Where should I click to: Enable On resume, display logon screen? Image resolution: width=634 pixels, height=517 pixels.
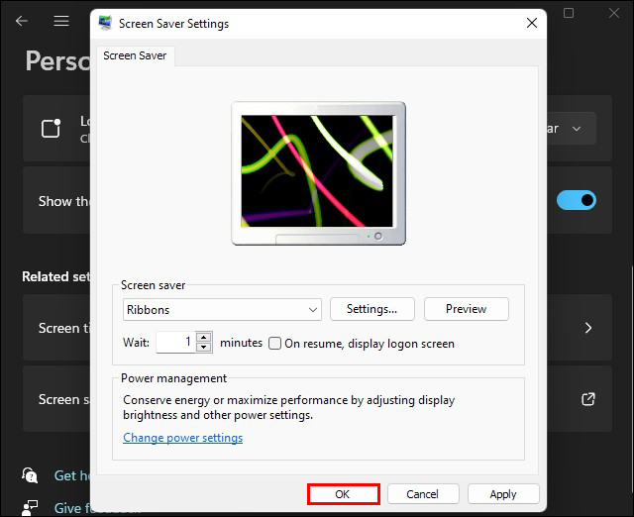275,344
